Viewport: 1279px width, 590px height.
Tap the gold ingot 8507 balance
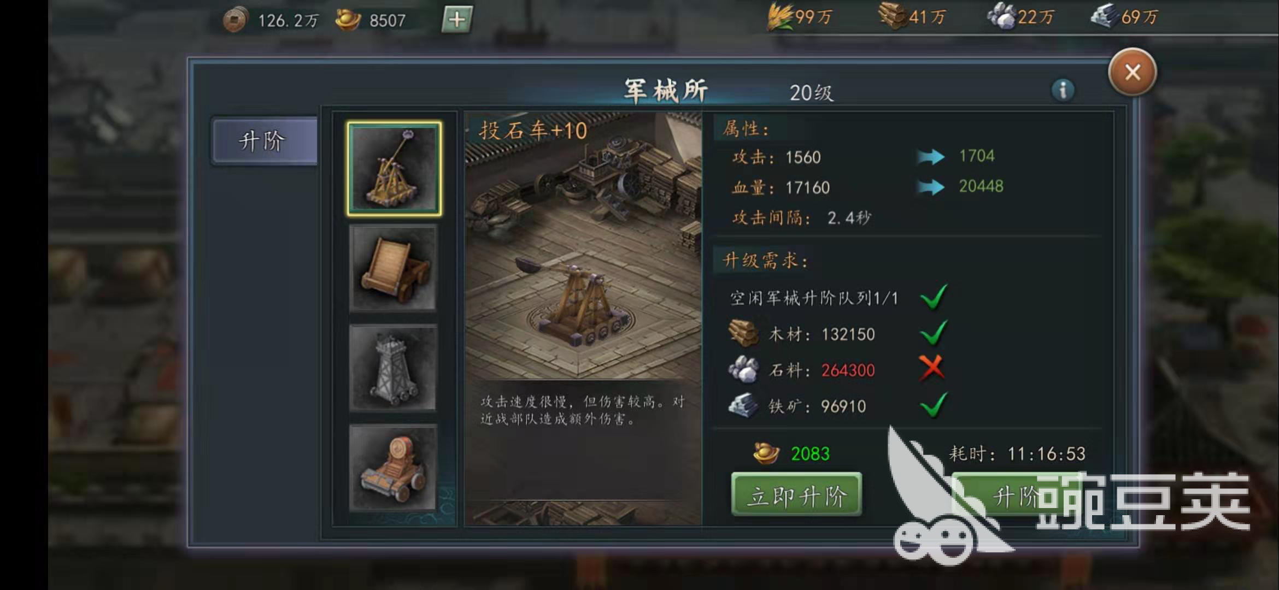tap(371, 20)
